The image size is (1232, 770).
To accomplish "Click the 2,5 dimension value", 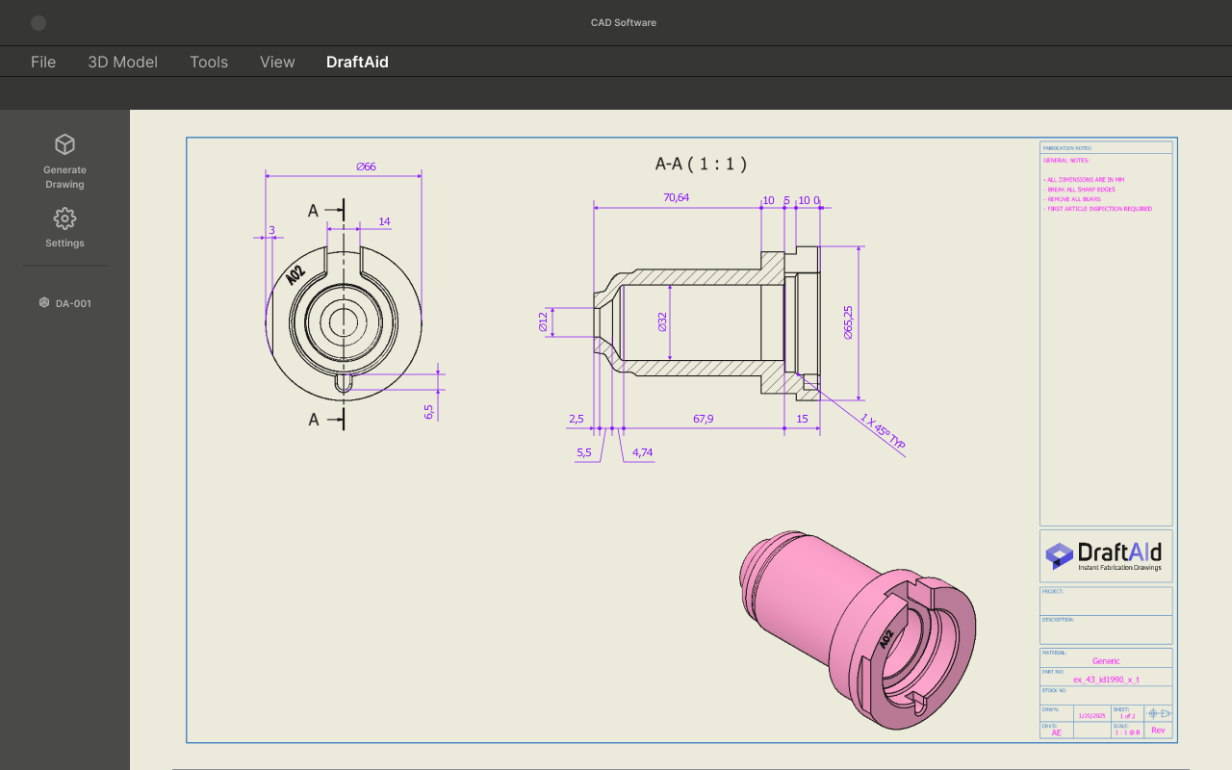I will click(x=577, y=419).
